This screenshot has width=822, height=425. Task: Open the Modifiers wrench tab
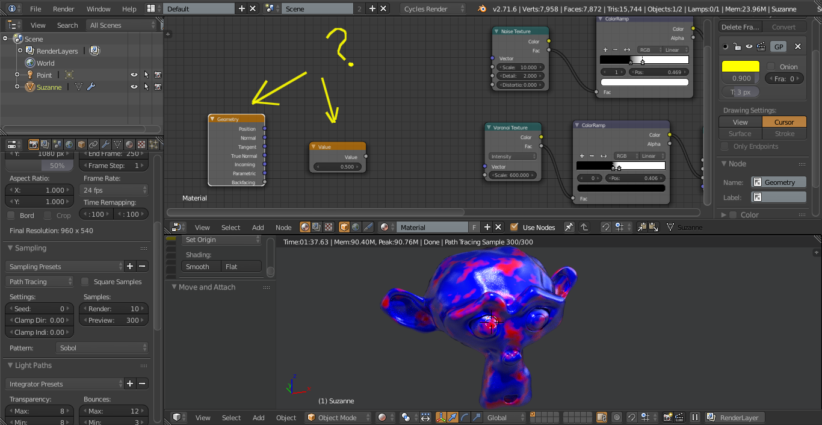(105, 144)
